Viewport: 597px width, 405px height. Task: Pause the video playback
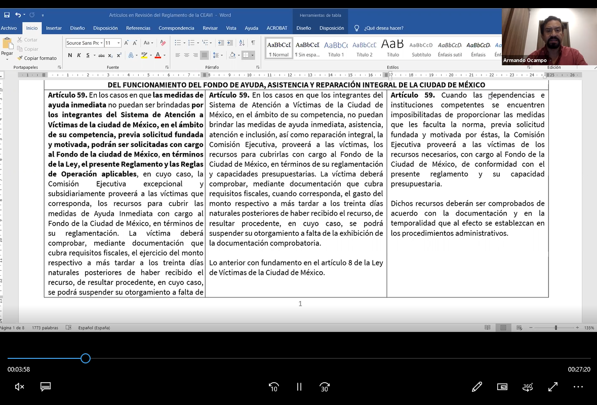(299, 387)
